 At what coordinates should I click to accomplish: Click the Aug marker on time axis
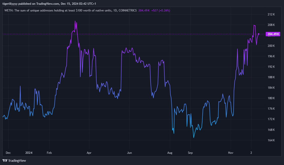(170, 152)
